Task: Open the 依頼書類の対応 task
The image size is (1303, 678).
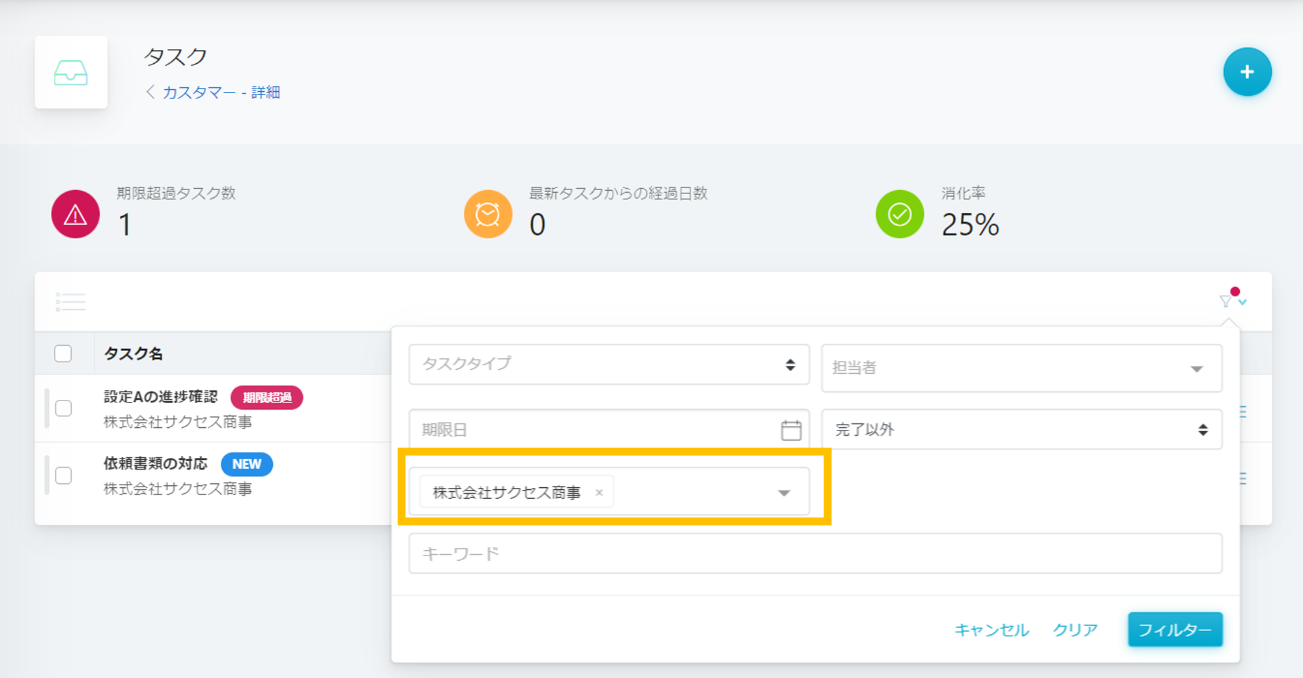Action: click(156, 464)
